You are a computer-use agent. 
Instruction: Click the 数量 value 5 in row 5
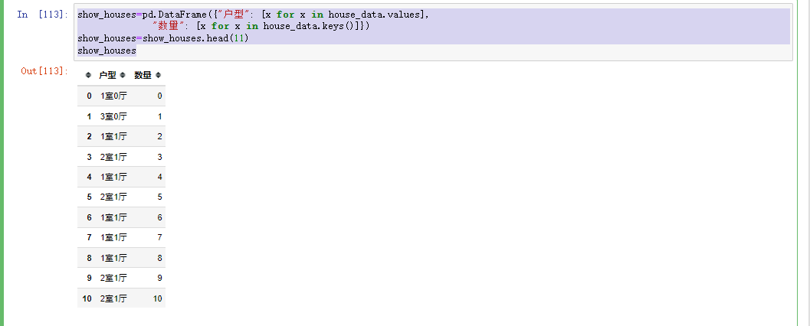[159, 197]
